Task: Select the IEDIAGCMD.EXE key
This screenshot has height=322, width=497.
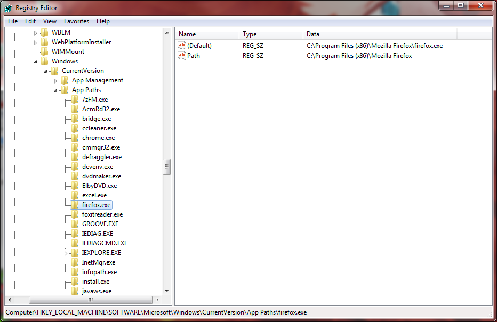Action: (x=105, y=243)
